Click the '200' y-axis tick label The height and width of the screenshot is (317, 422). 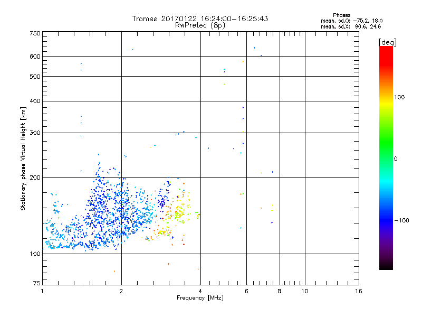click(x=35, y=178)
